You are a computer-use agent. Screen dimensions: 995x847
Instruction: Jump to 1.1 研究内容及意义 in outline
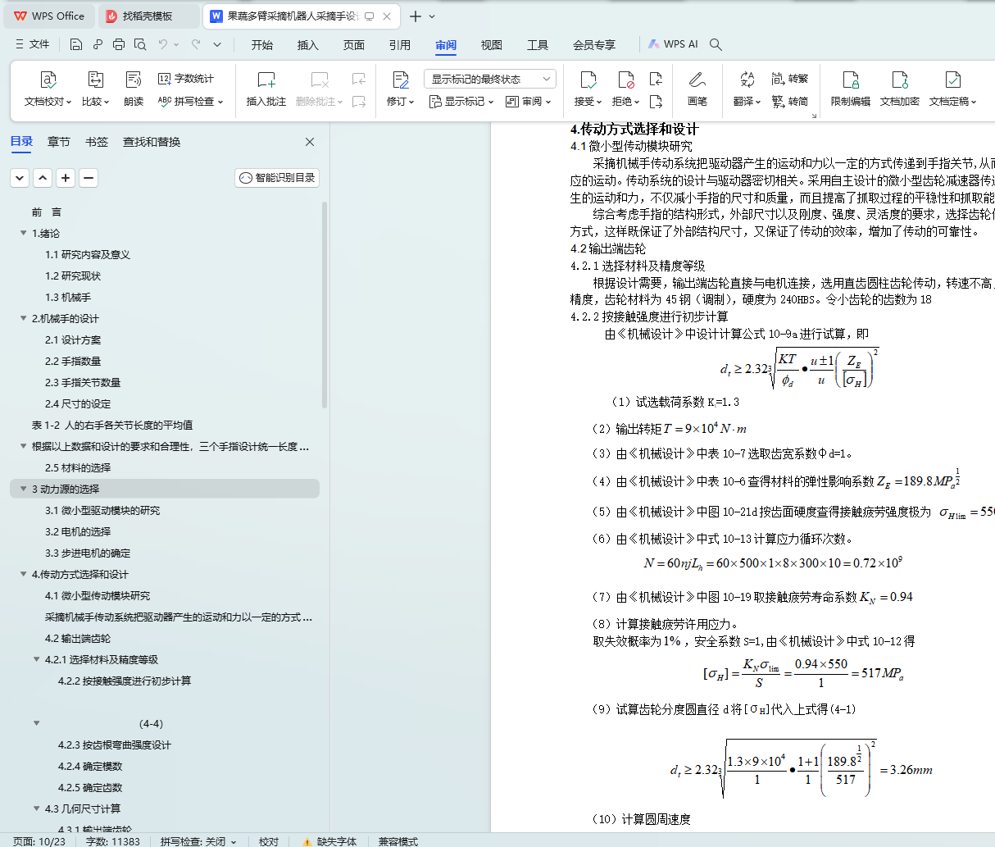88,255
